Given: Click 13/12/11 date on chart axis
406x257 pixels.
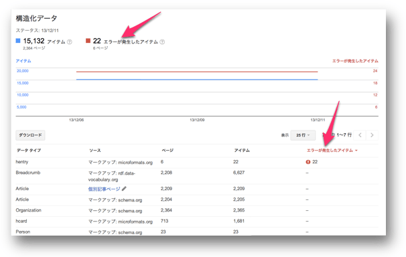Looking at the screenshot, I should (318, 120).
